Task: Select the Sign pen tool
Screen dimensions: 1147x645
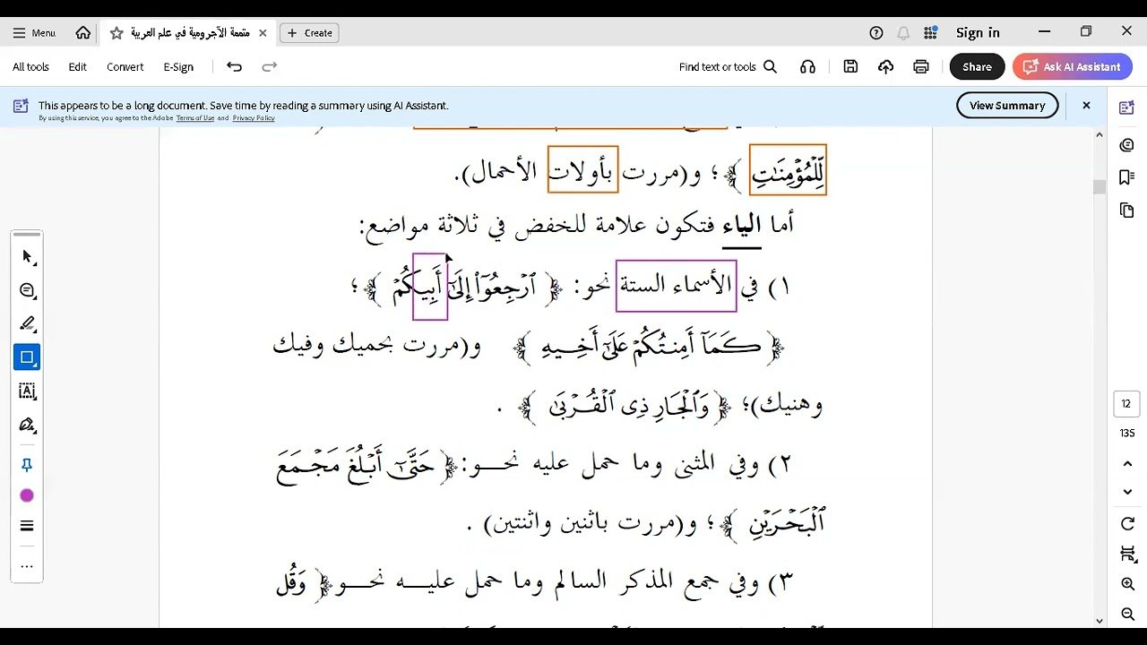Action: click(x=27, y=425)
